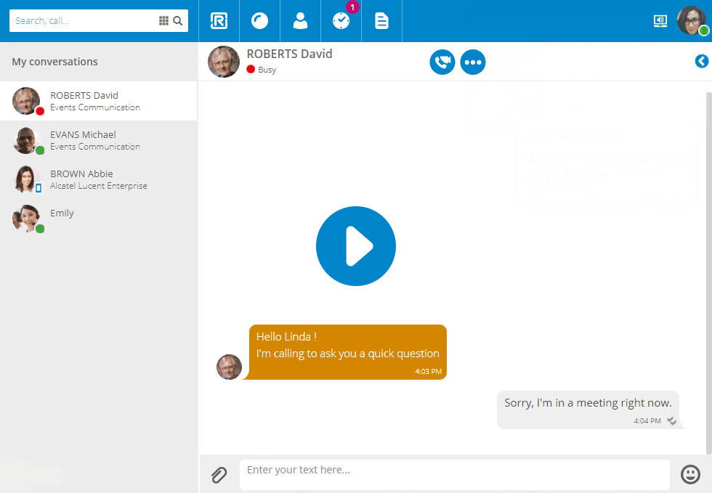Open recent activity clock icon with badge
Image resolution: width=712 pixels, height=493 pixels.
(x=341, y=21)
